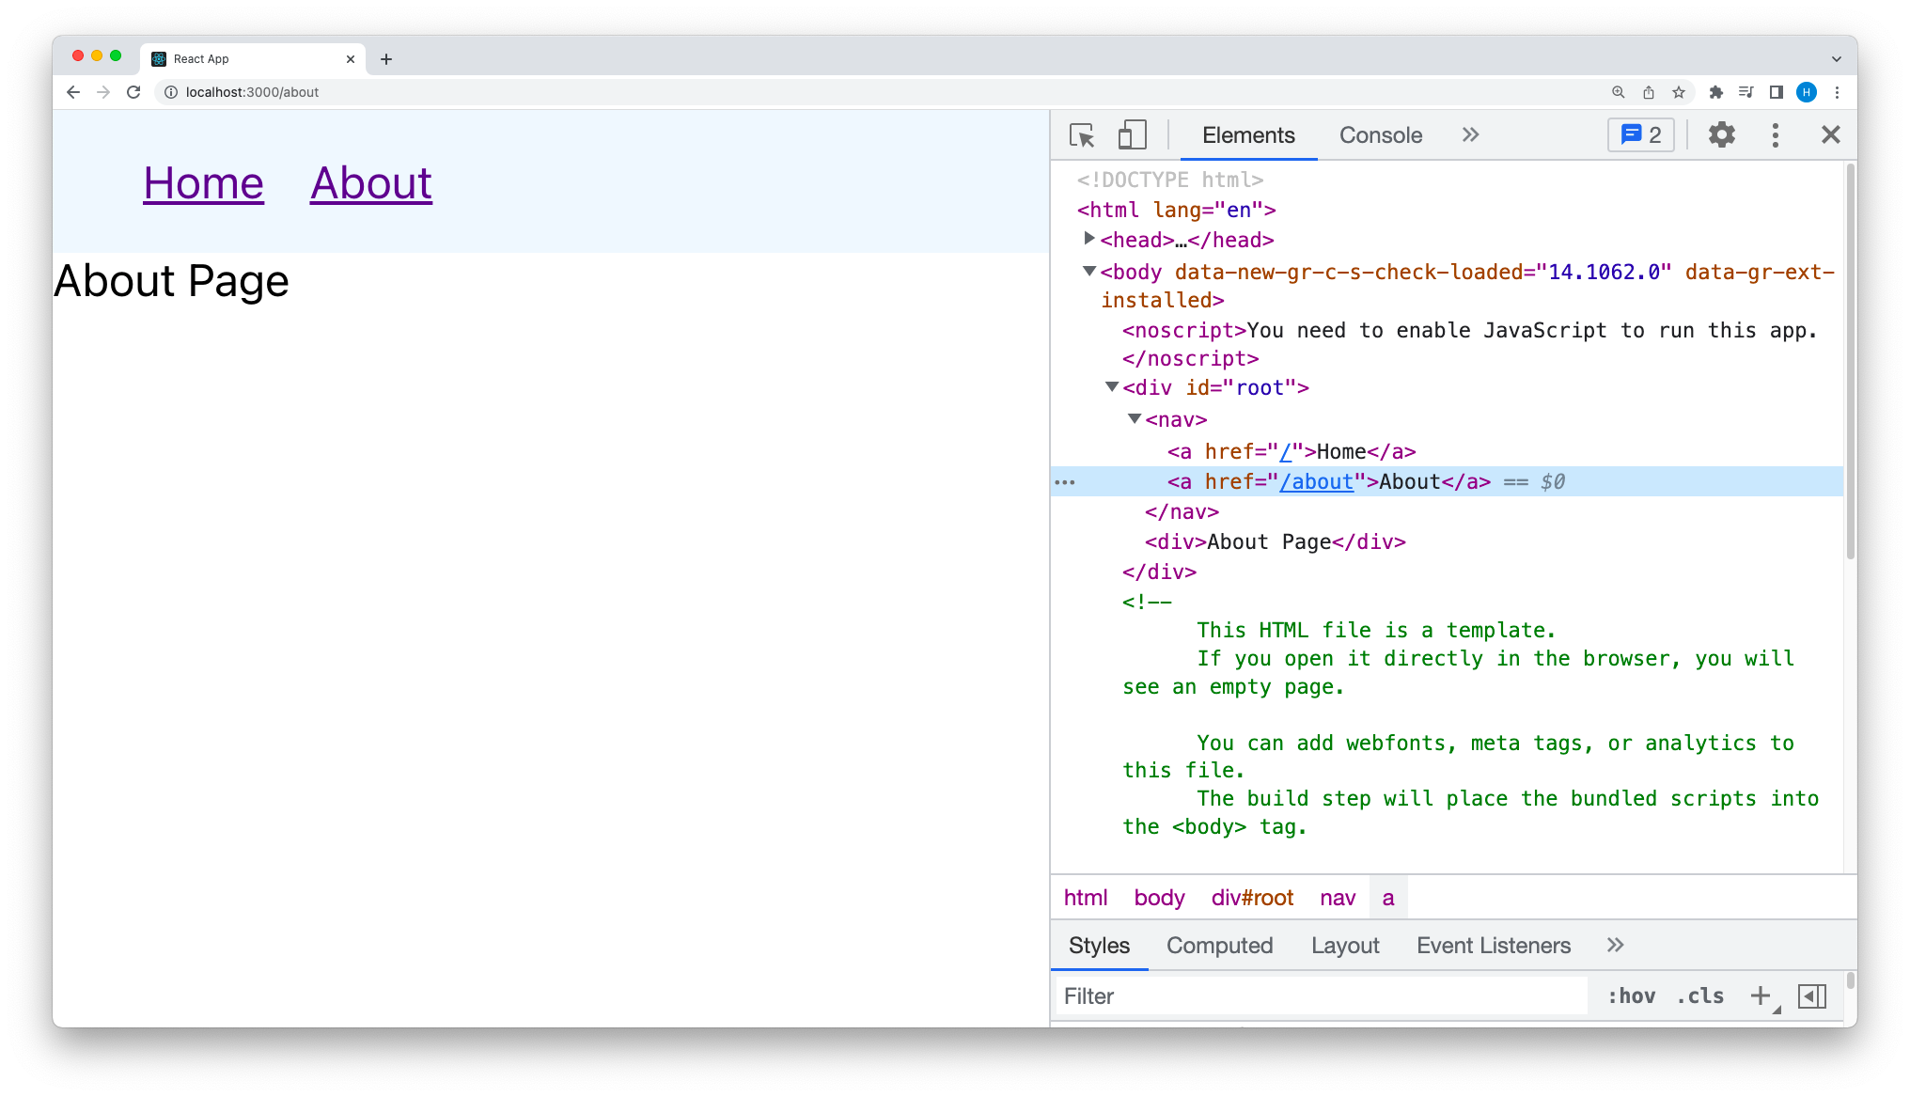Click the new style rule plus icon

coord(1760,996)
